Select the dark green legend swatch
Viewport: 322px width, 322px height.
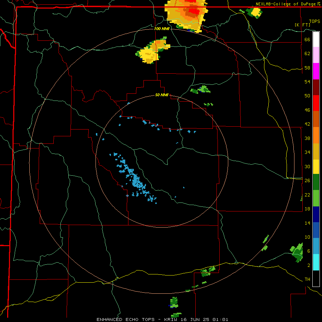pyautogui.click(x=316, y=182)
